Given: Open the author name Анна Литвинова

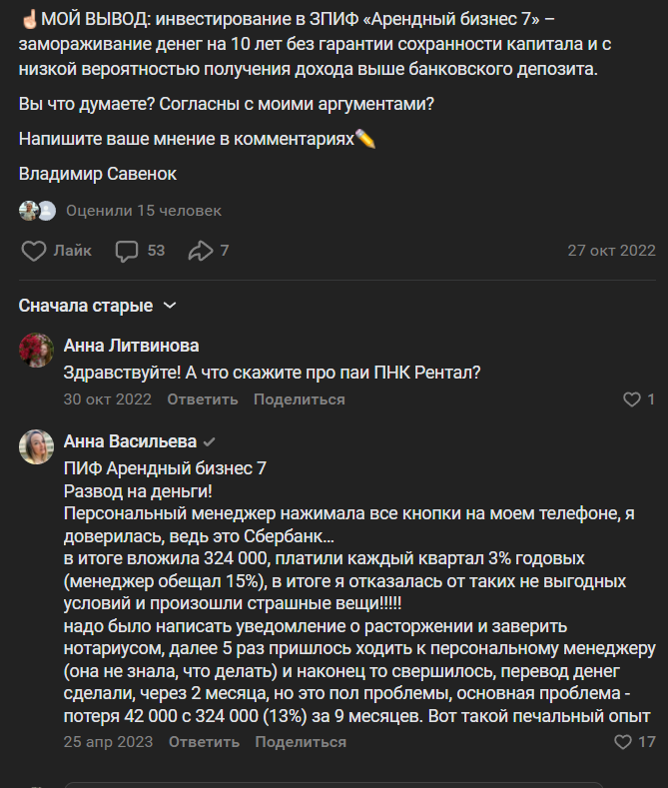Looking at the screenshot, I should coord(131,346).
